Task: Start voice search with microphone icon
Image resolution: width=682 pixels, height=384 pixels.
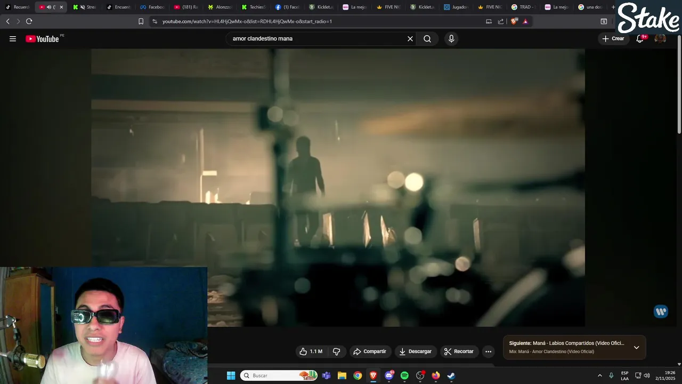Action: click(451, 38)
